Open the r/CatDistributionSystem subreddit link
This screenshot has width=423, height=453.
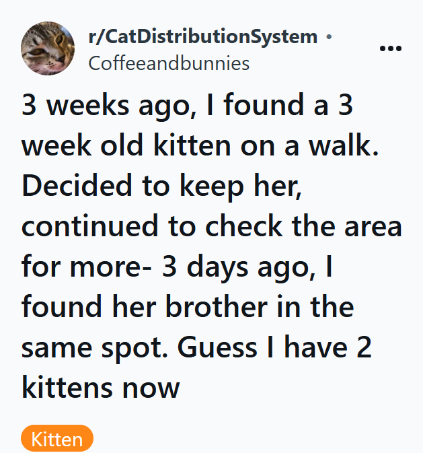(202, 37)
